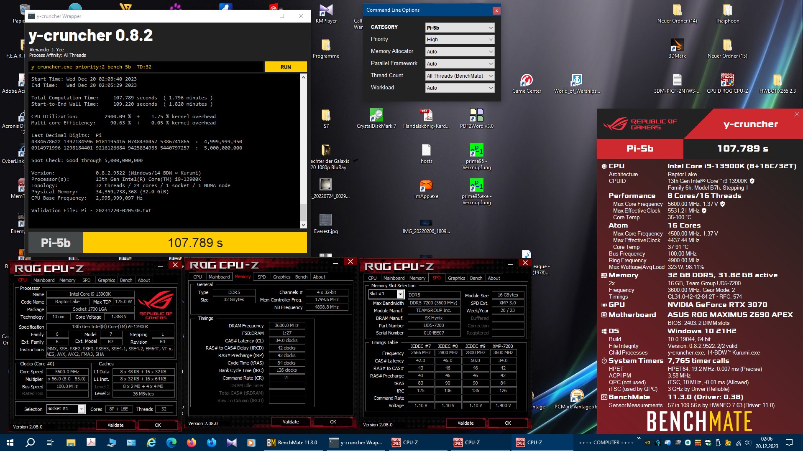Click the output scrollbar up arrow

(303, 77)
